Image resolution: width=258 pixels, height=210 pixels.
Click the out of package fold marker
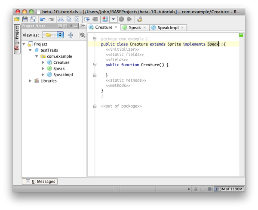click(x=95, y=106)
